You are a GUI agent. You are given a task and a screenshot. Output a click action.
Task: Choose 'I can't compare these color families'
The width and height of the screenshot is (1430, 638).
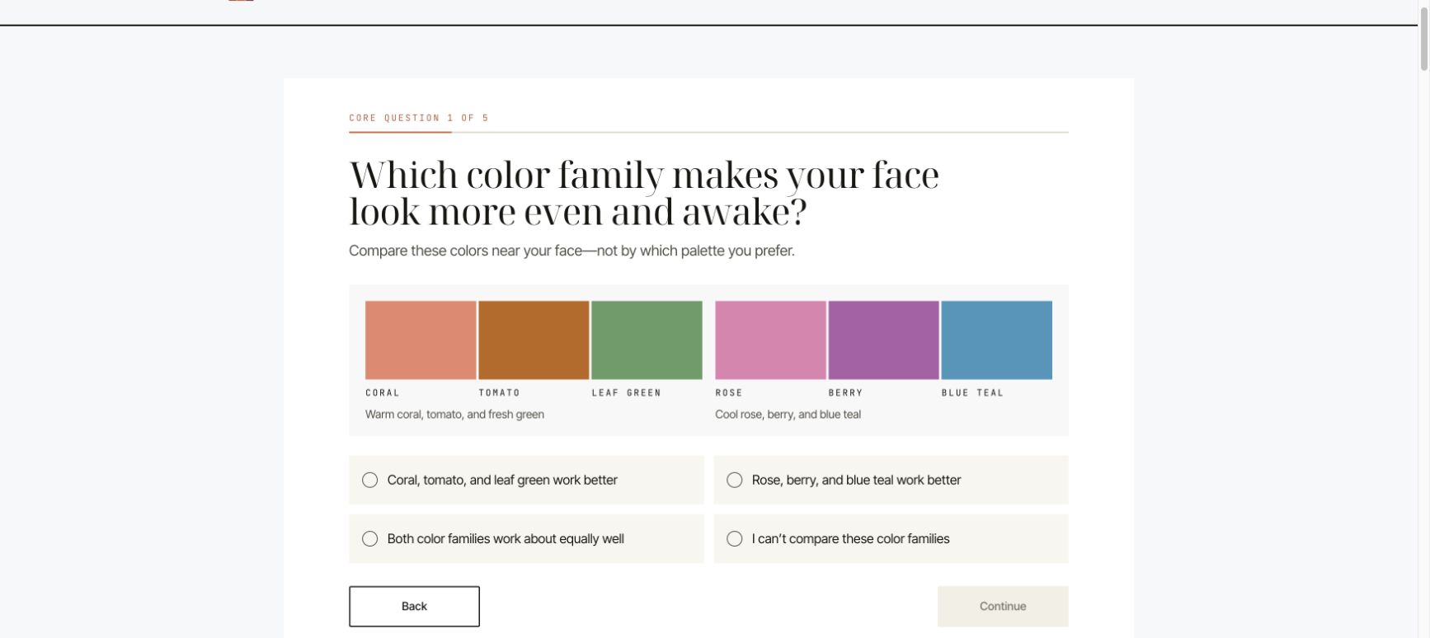pos(891,539)
